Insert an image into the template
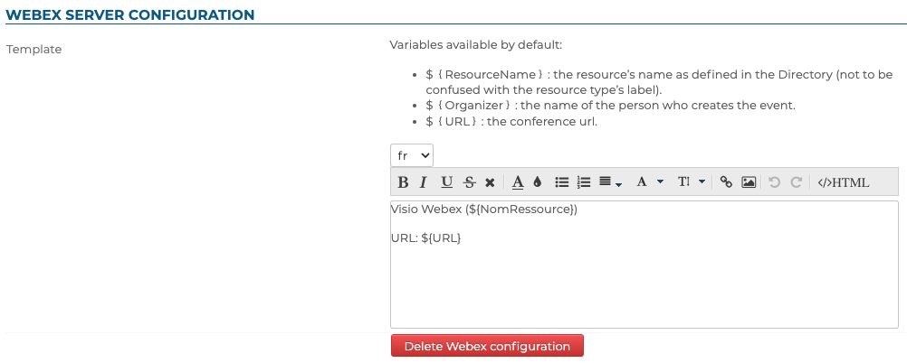The width and height of the screenshot is (907, 363). click(749, 182)
